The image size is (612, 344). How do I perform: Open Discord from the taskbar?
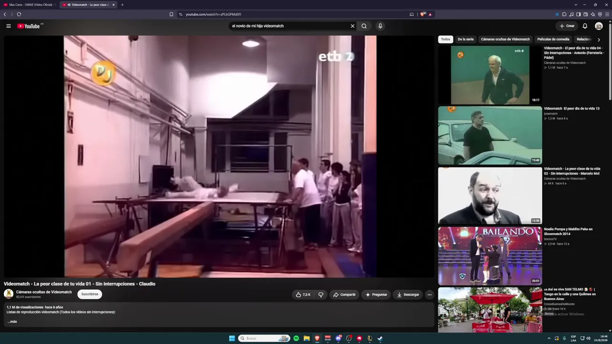[339, 338]
